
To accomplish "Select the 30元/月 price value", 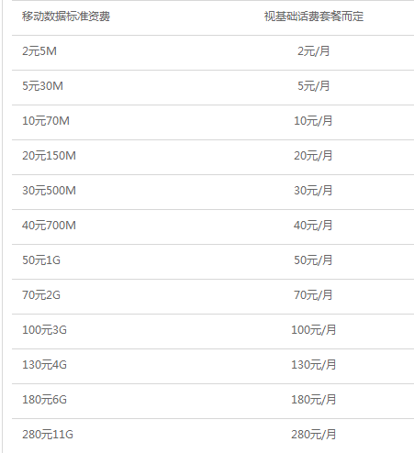I will pyautogui.click(x=313, y=191).
